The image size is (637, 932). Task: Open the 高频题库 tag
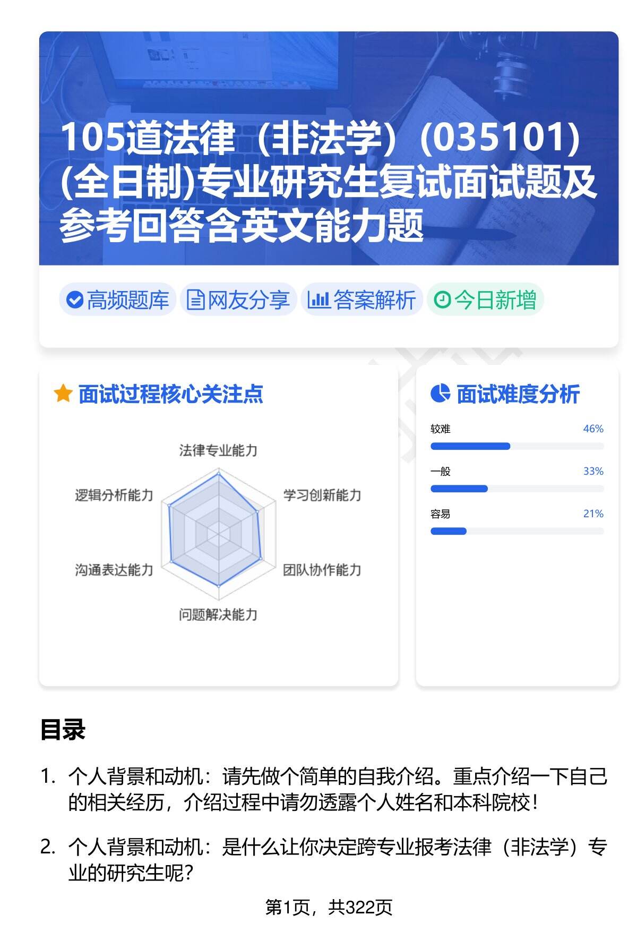tap(118, 300)
